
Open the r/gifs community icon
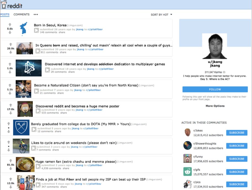pyautogui.click(x=187, y=172)
